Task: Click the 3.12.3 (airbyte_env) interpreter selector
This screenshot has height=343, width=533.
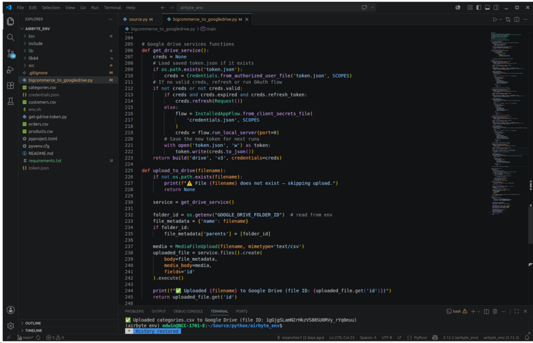Action: click(x=460, y=338)
